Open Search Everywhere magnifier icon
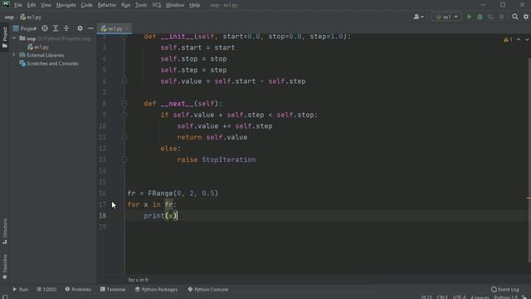This screenshot has height=299, width=531. (x=515, y=17)
